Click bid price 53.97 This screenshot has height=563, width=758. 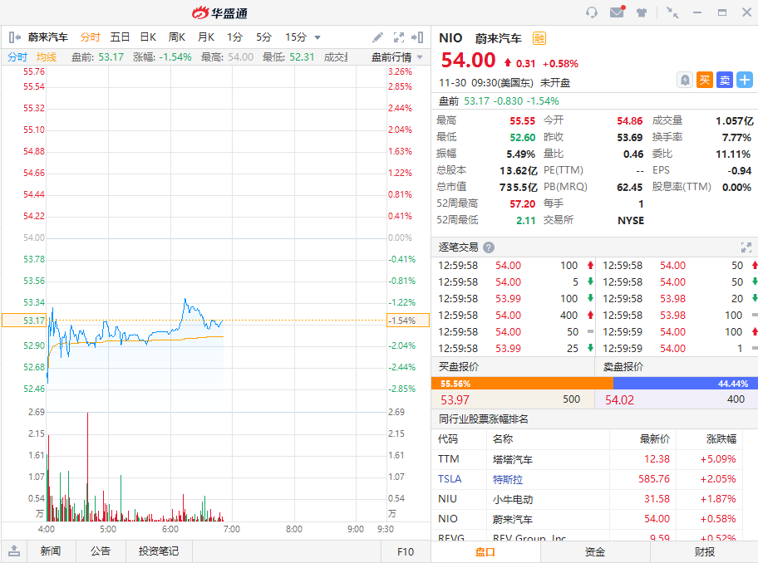point(455,399)
